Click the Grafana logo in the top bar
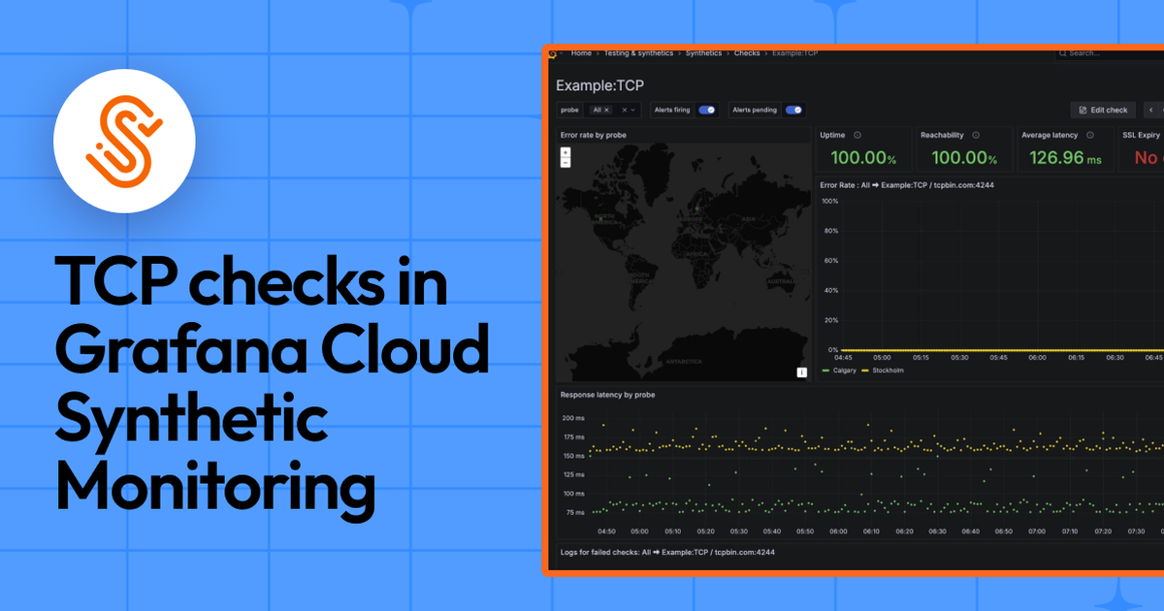The image size is (1164, 611). click(x=553, y=54)
